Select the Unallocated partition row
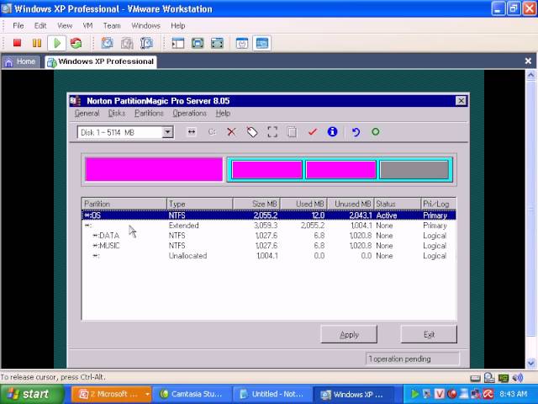The height and width of the screenshot is (404, 538). [269, 256]
